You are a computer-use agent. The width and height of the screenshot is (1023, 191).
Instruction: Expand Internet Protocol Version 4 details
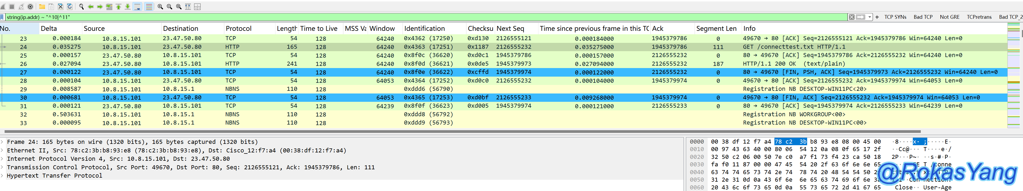click(2, 159)
